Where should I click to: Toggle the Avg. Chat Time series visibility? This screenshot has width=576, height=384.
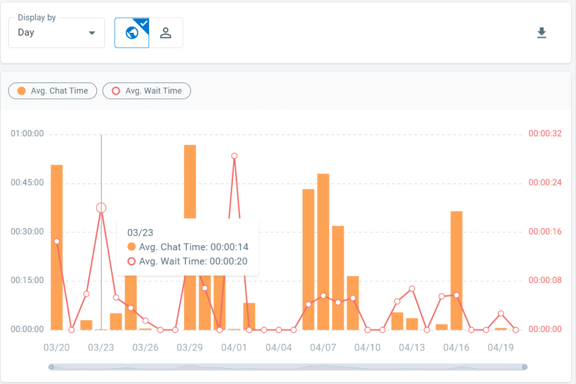point(52,91)
